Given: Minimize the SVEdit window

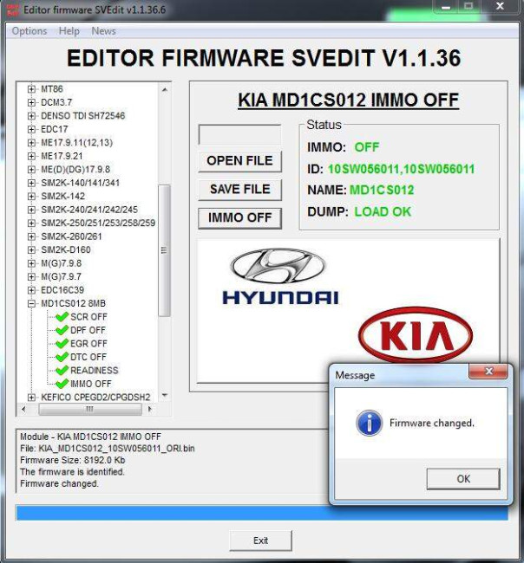Looking at the screenshot, I should [x=446, y=6].
